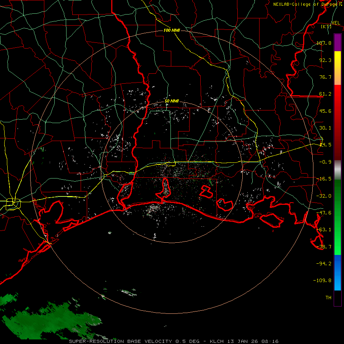Select the 76.7 scale value
This screenshot has height=344, width=344.
click(325, 77)
